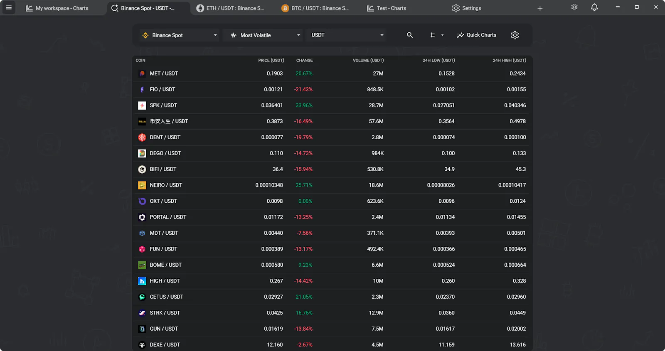665x351 pixels.
Task: Click the BOME change 9.23%
Action: [305, 265]
